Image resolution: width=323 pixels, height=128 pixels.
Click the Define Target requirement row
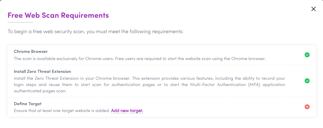coord(162,107)
